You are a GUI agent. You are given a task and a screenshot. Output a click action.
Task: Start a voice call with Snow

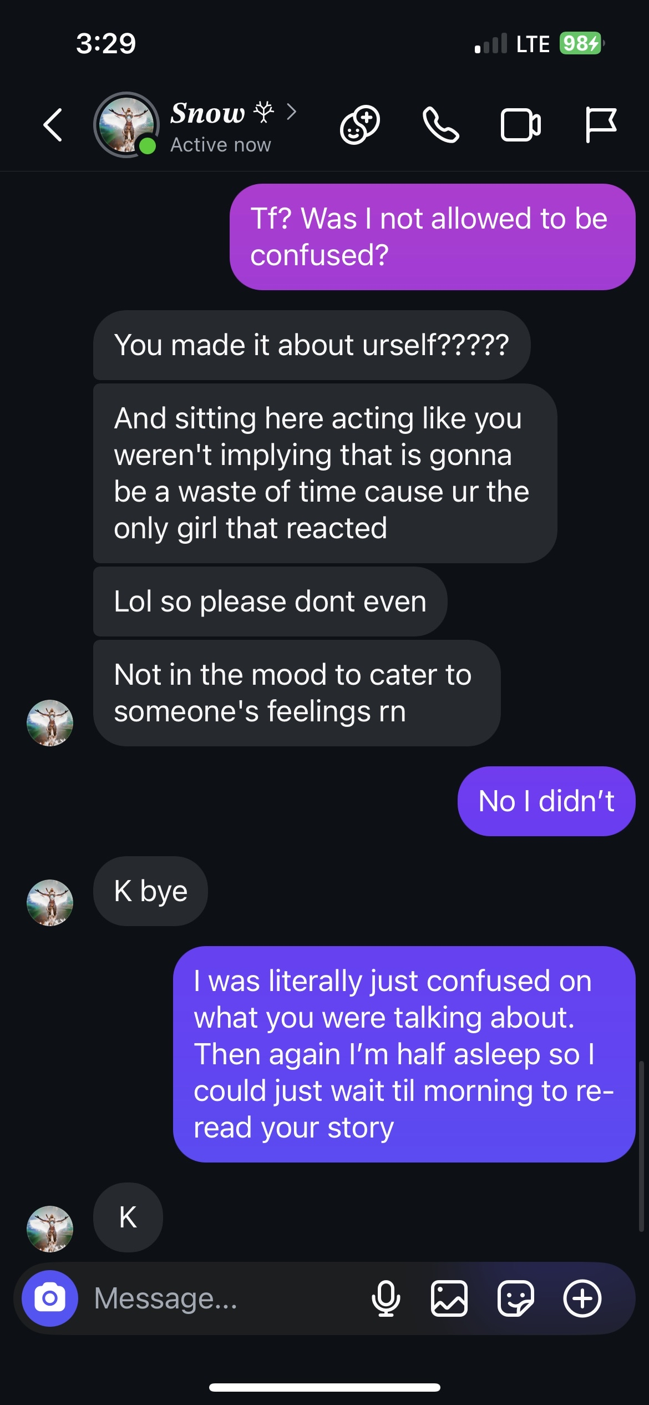point(441,125)
